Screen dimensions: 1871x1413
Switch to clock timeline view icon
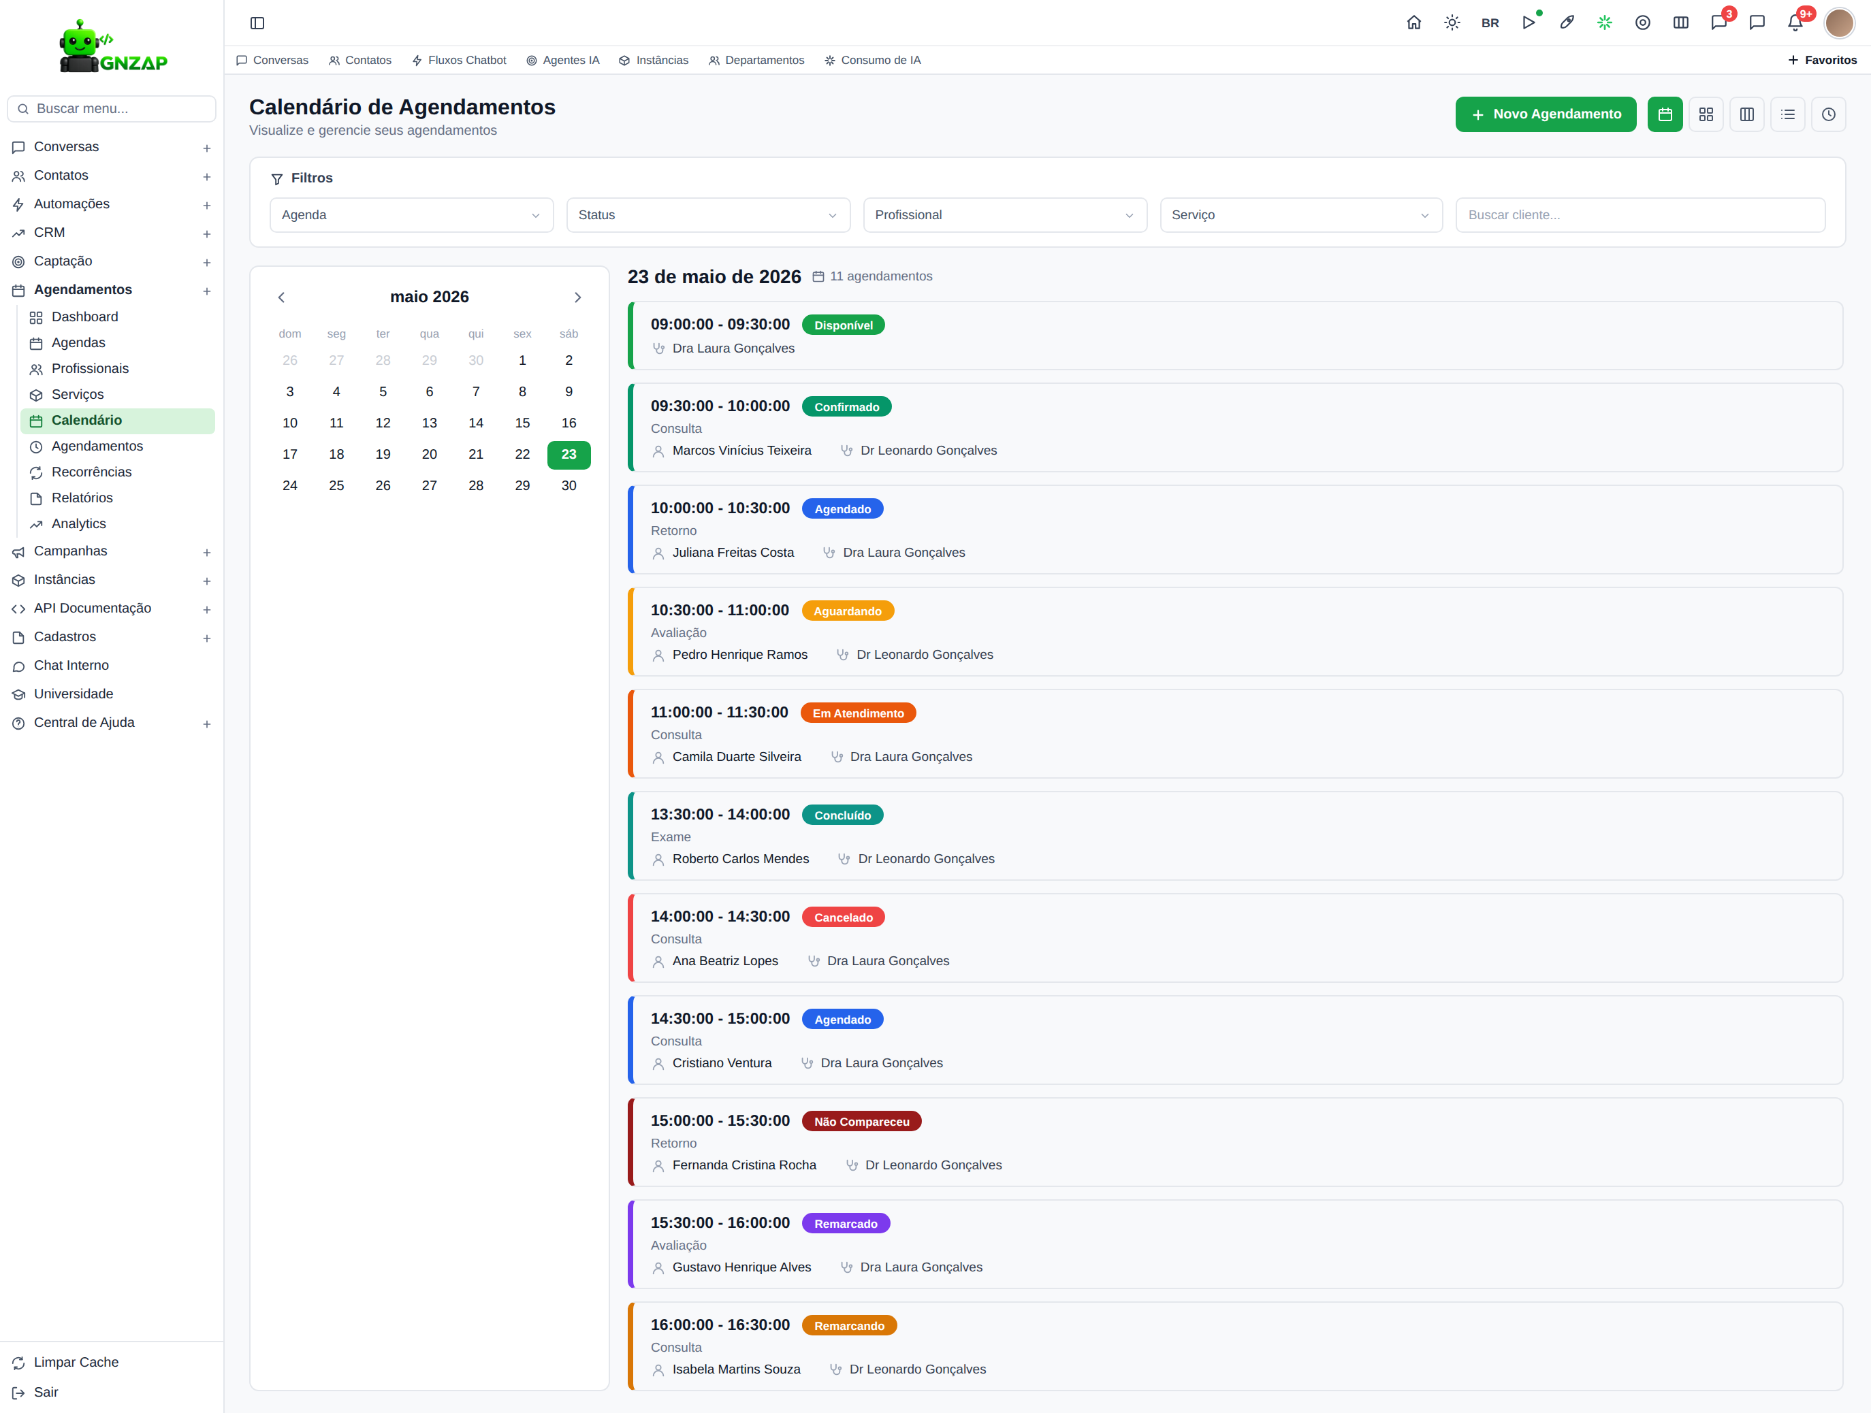1828,114
